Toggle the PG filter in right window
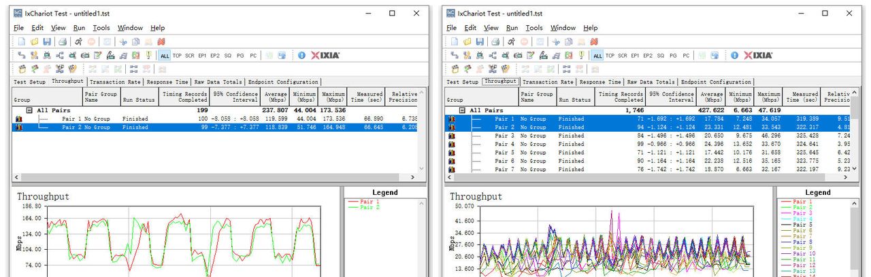Screen dimensions: 871x277 tap(673, 56)
